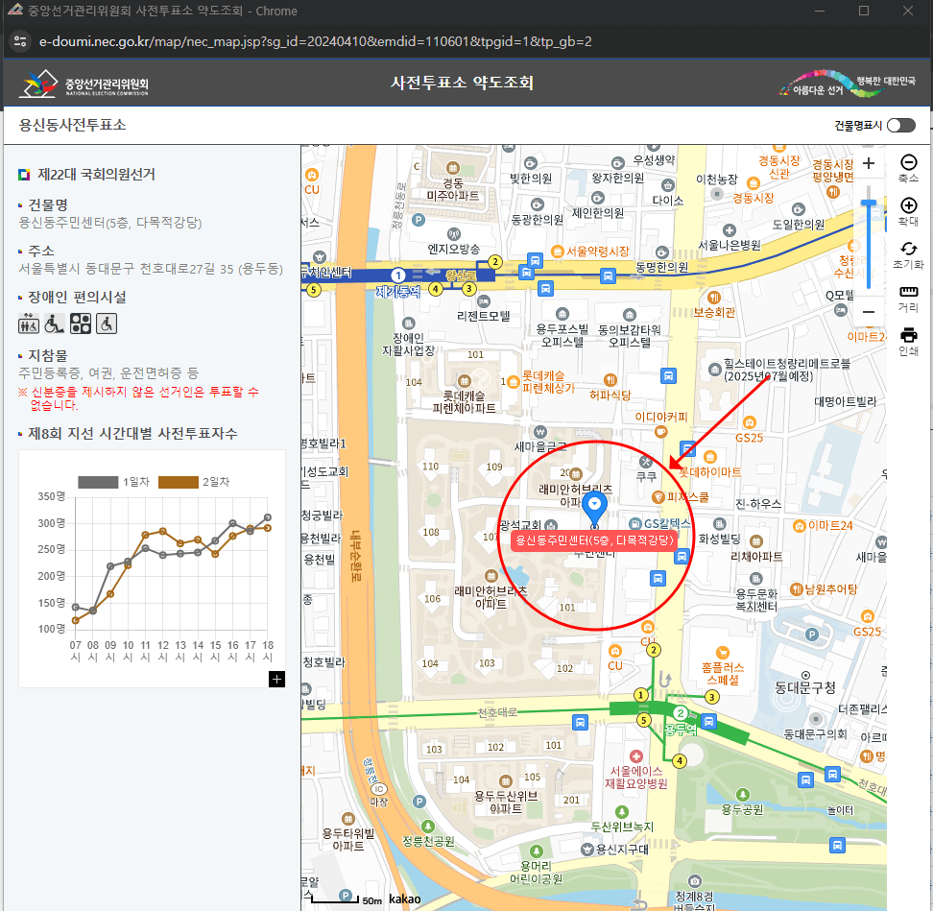
Task: Select the 거리 ruler measurement tool
Action: pyautogui.click(x=908, y=292)
